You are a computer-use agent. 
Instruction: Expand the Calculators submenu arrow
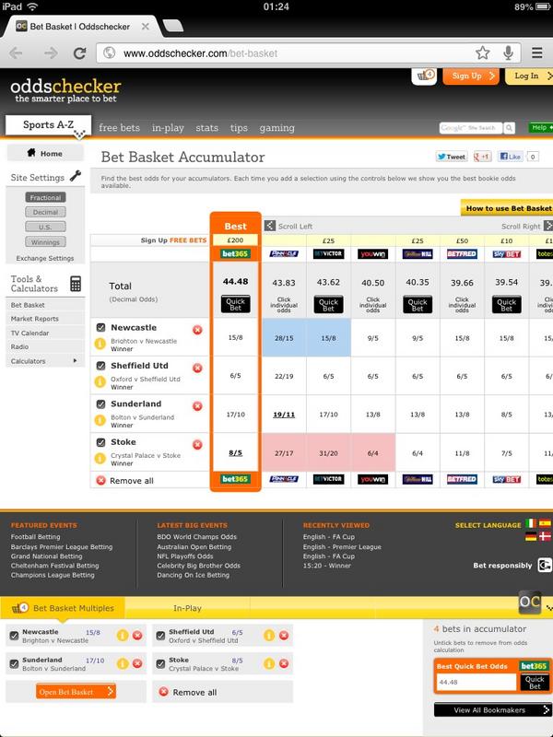point(75,361)
